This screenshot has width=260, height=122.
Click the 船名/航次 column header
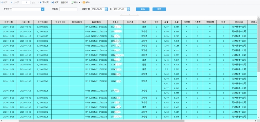[96, 22]
